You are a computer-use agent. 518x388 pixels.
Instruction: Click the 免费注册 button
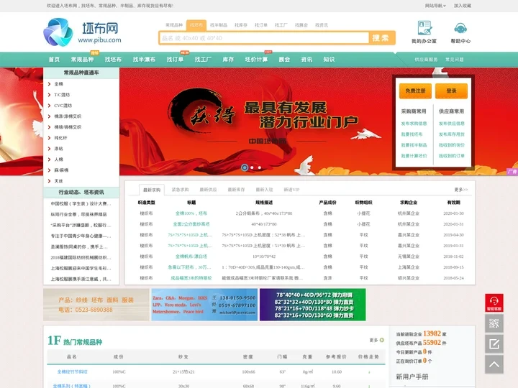tap(415, 91)
